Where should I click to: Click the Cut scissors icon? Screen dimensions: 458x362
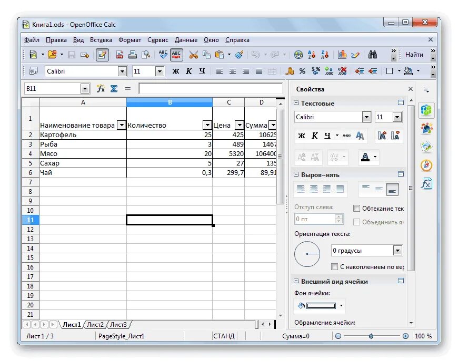pos(193,55)
